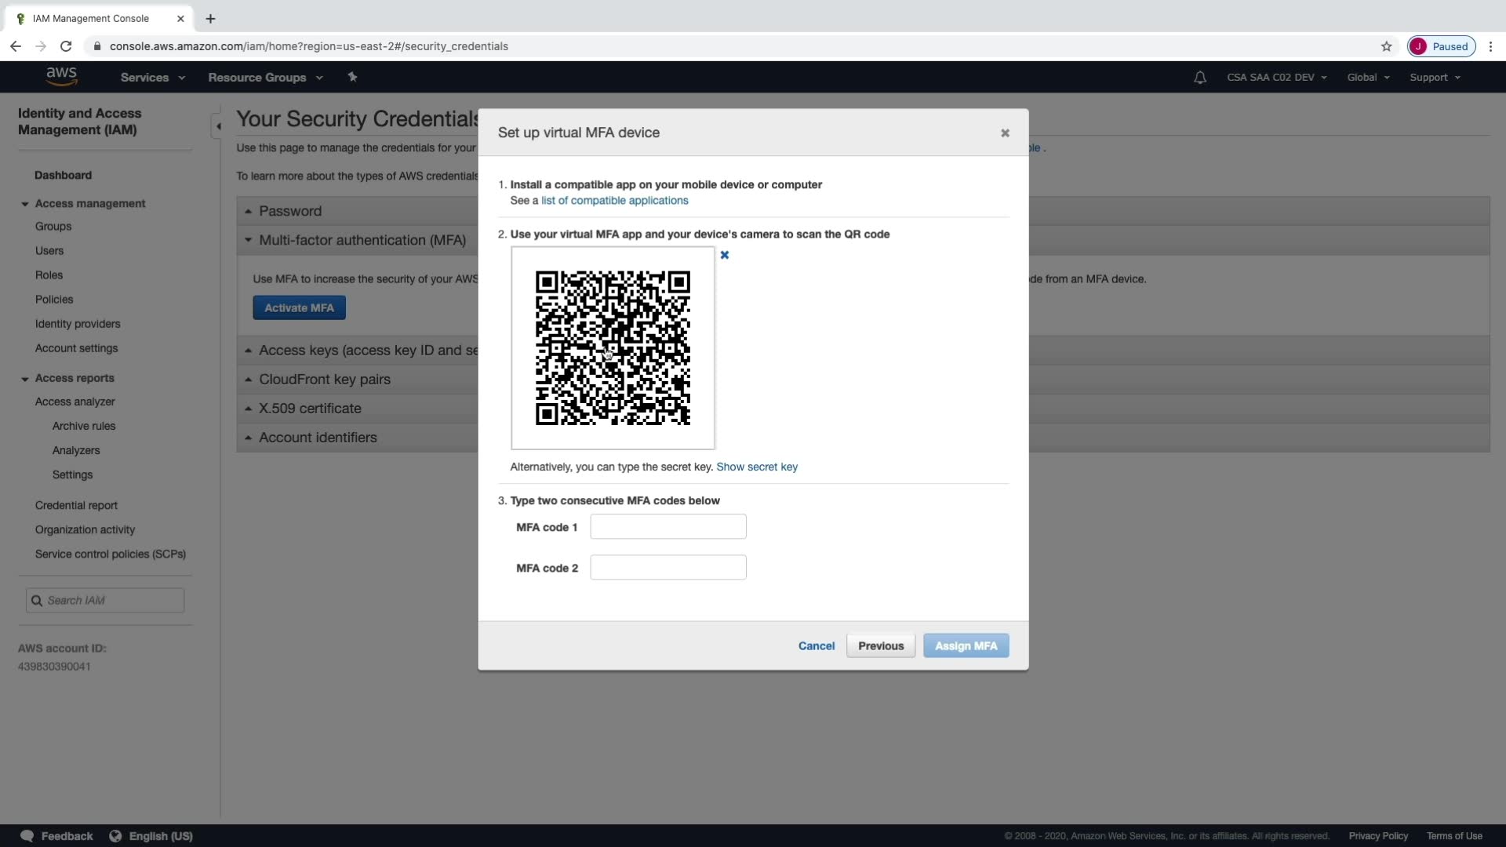Open the Support menu
Image resolution: width=1506 pixels, height=847 pixels.
pyautogui.click(x=1434, y=77)
